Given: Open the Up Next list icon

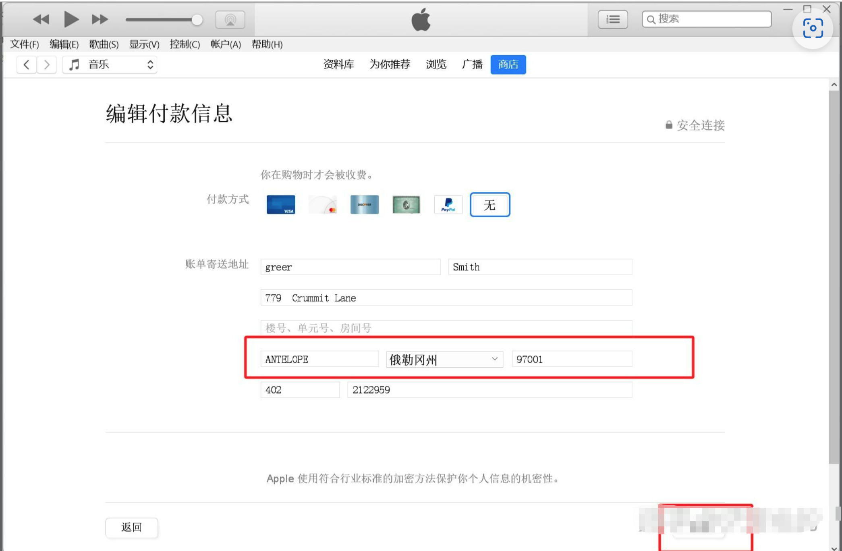Looking at the screenshot, I should [x=613, y=19].
